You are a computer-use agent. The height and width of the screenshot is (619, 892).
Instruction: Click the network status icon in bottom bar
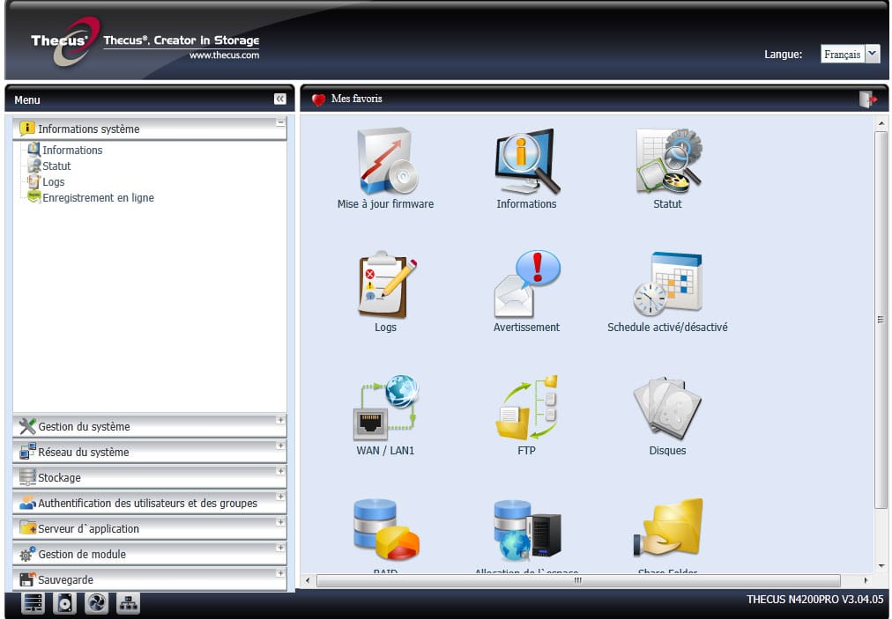129,603
